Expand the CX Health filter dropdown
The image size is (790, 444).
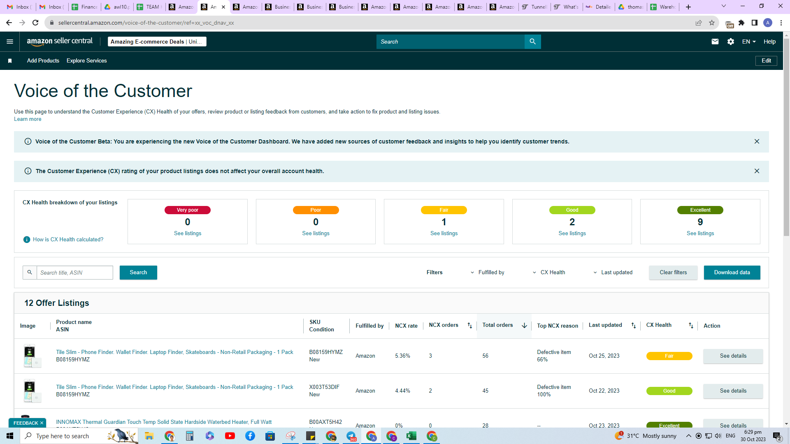coord(549,273)
